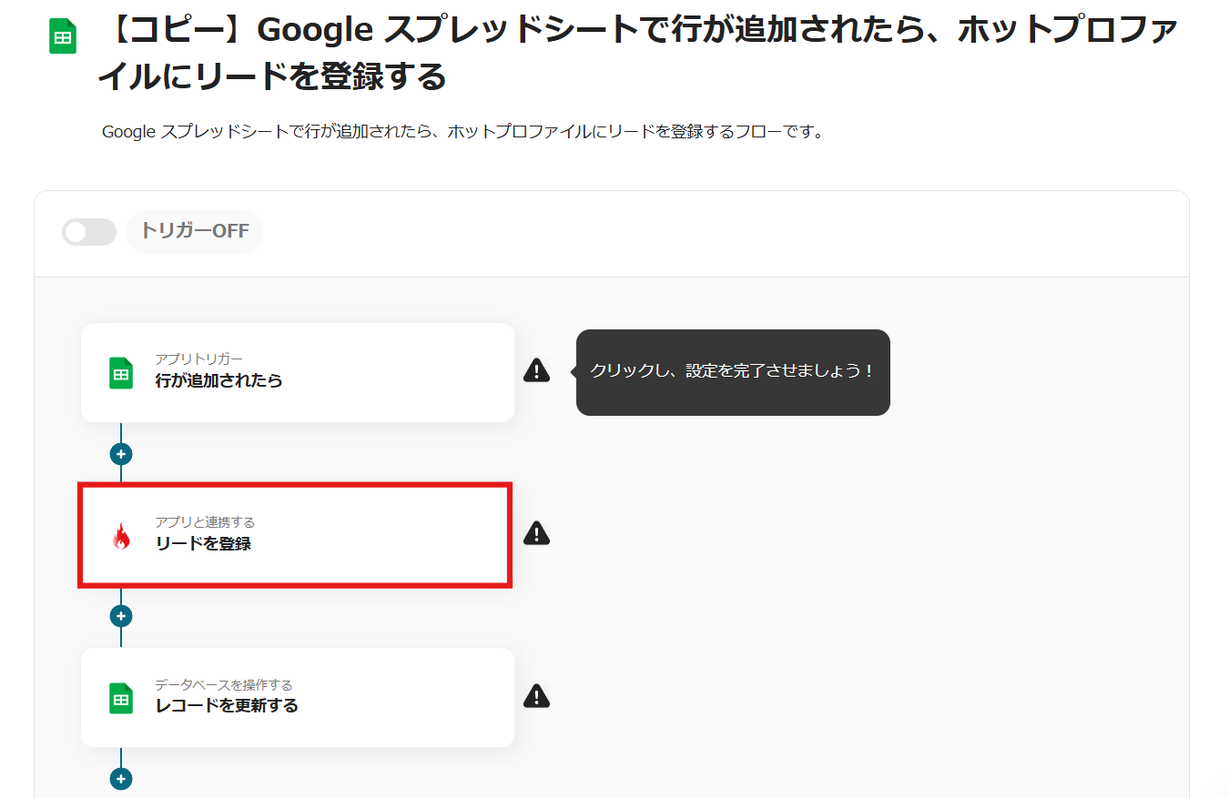The height and width of the screenshot is (798, 1229).
Task: Open the 行が追加されたら trigger step
Action: (x=298, y=372)
